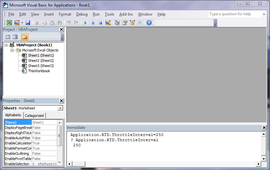This screenshot has height=170, width=270.
Task: Run macro with the green play icon
Action: tap(85, 23)
